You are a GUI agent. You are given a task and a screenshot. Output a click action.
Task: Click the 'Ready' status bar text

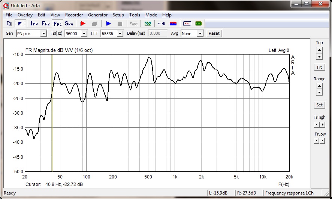click(x=10, y=193)
